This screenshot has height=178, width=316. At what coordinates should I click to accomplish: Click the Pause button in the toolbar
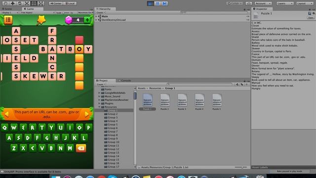click(x=158, y=3)
